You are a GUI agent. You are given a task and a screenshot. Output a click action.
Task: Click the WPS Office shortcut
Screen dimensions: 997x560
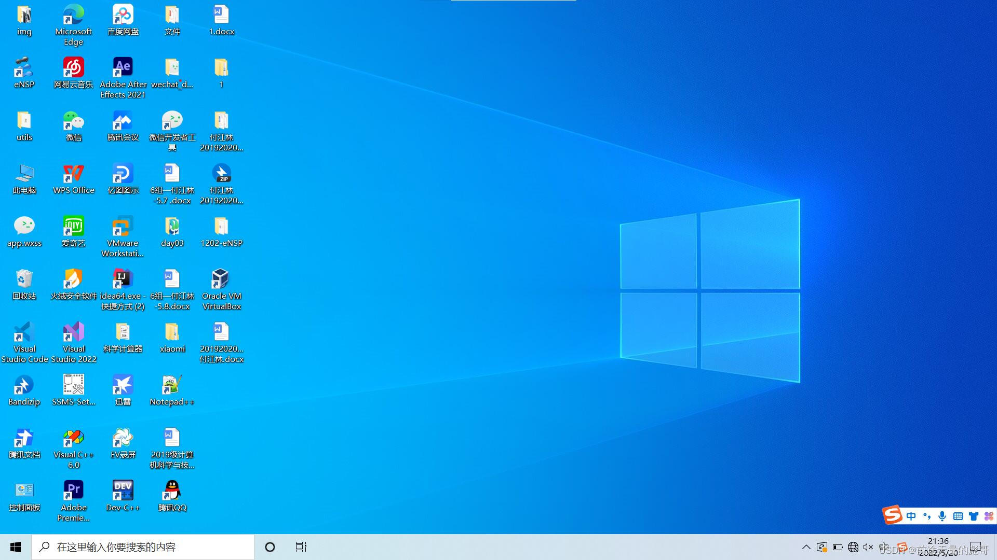coord(73,174)
